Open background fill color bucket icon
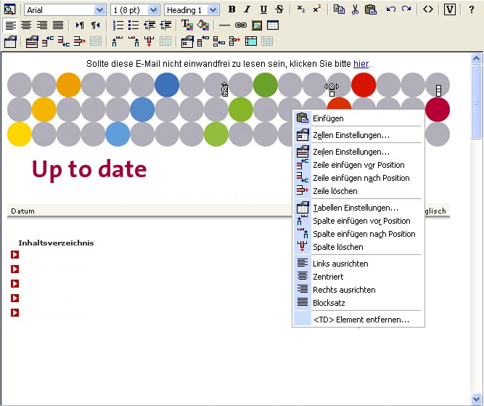Image resolution: width=484 pixels, height=406 pixels. coord(203,25)
